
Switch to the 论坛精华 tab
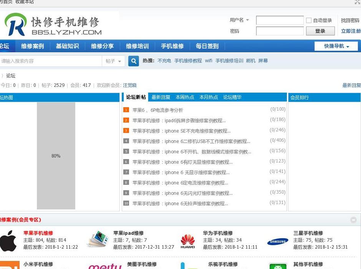(x=232, y=97)
